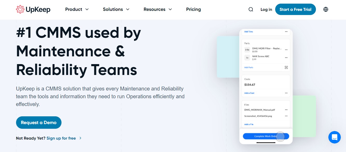Click the search magnifier icon
Screen dimensions: 346x152
click(x=251, y=9)
